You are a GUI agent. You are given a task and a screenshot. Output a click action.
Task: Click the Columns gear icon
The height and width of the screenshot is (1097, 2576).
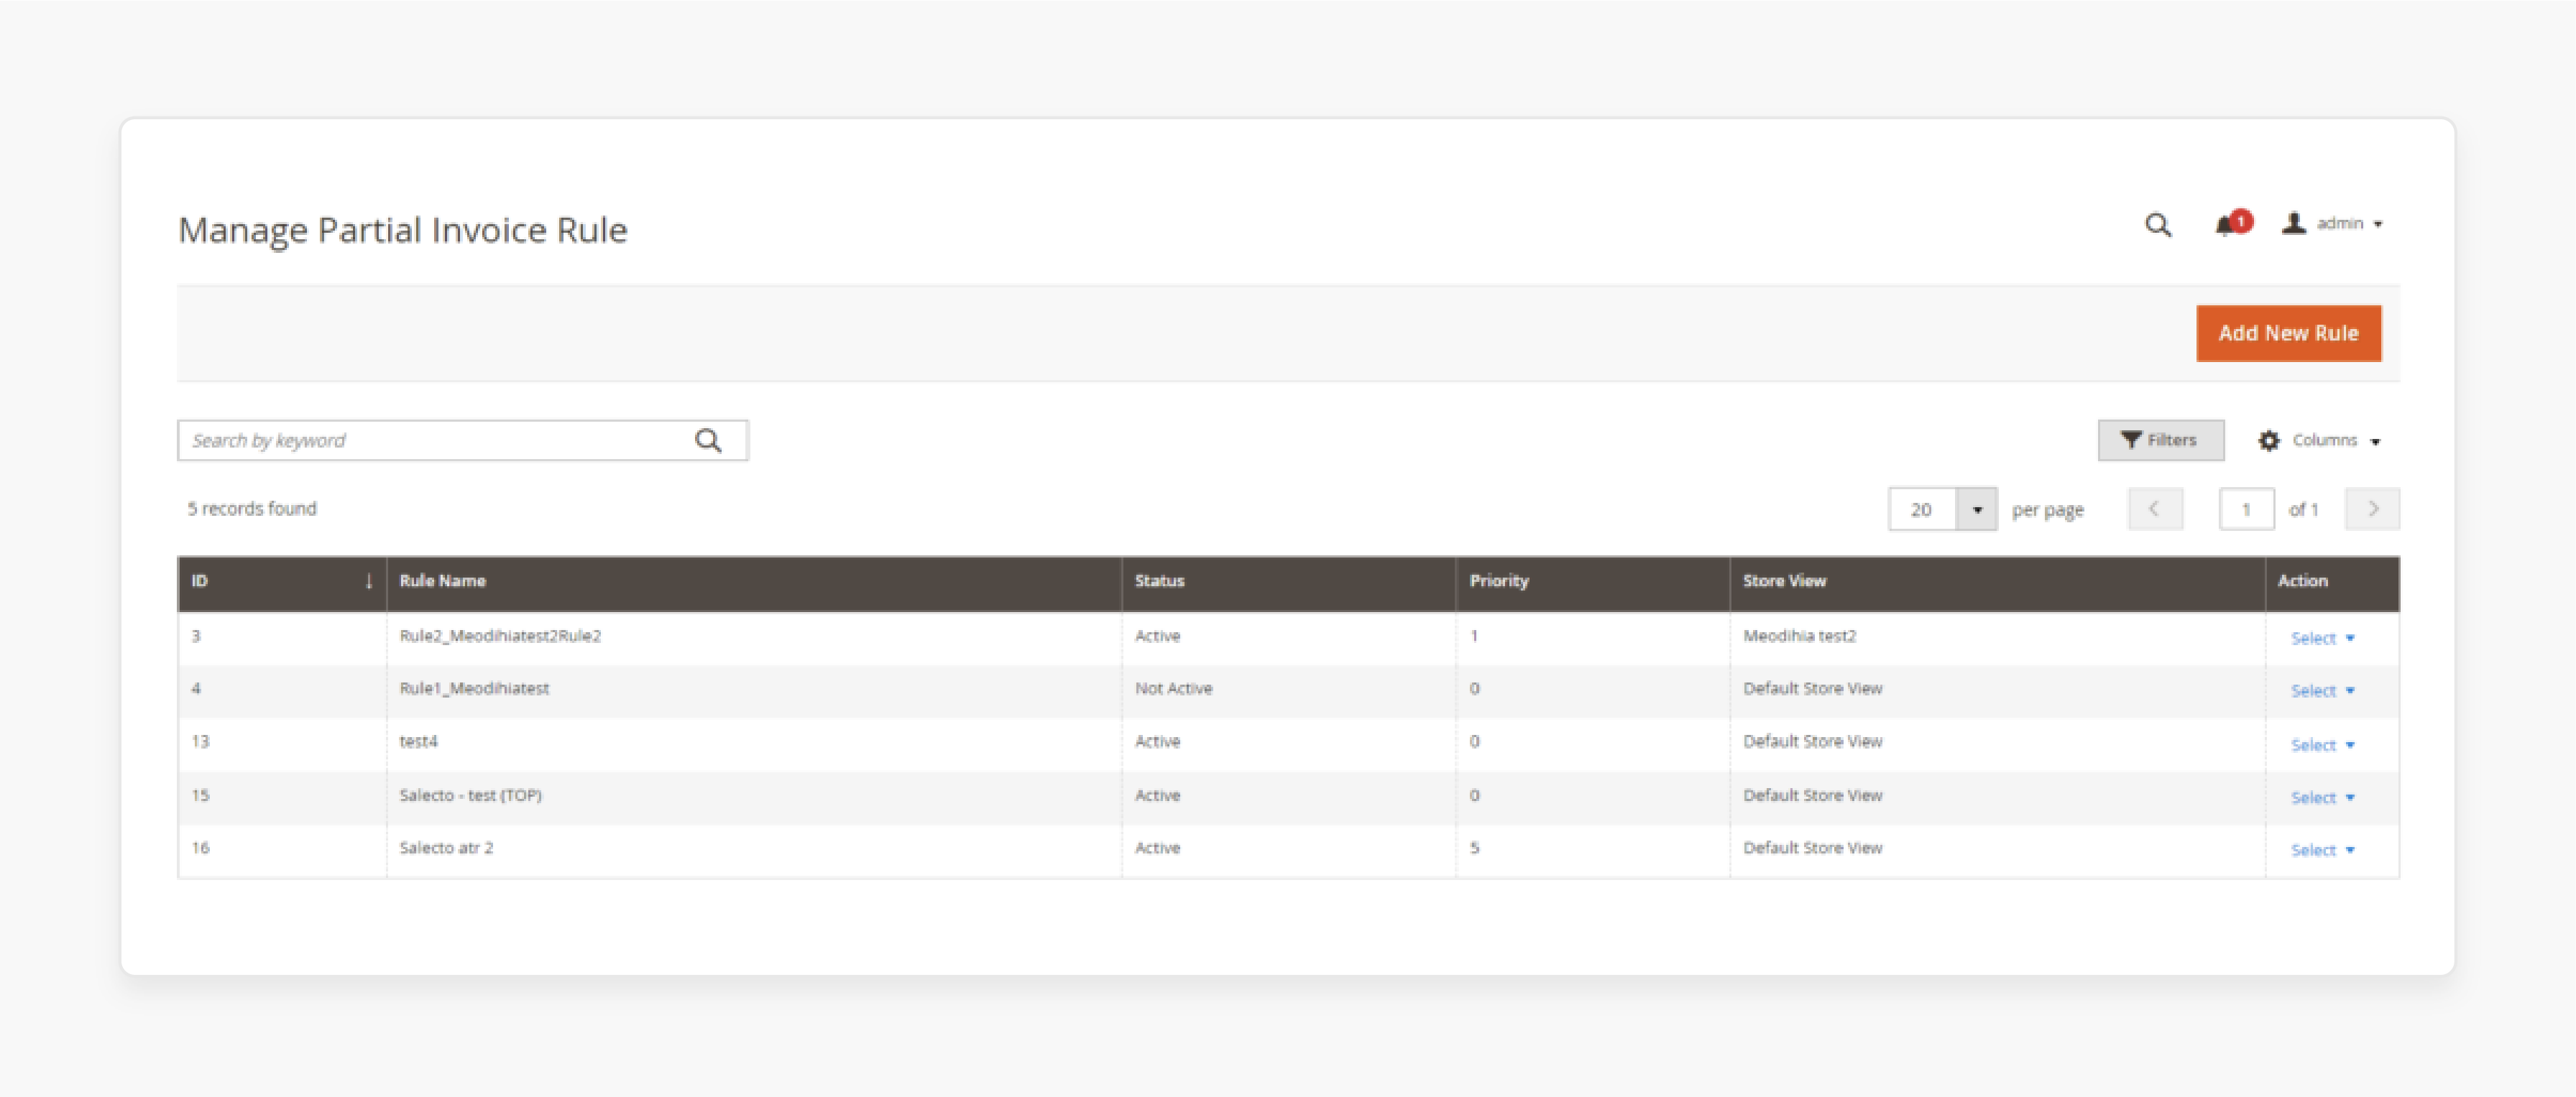click(2268, 440)
